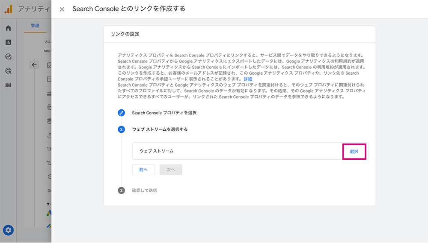Click the Google Ads icon in admin list
This screenshot has height=243, width=428.
coord(49,213)
